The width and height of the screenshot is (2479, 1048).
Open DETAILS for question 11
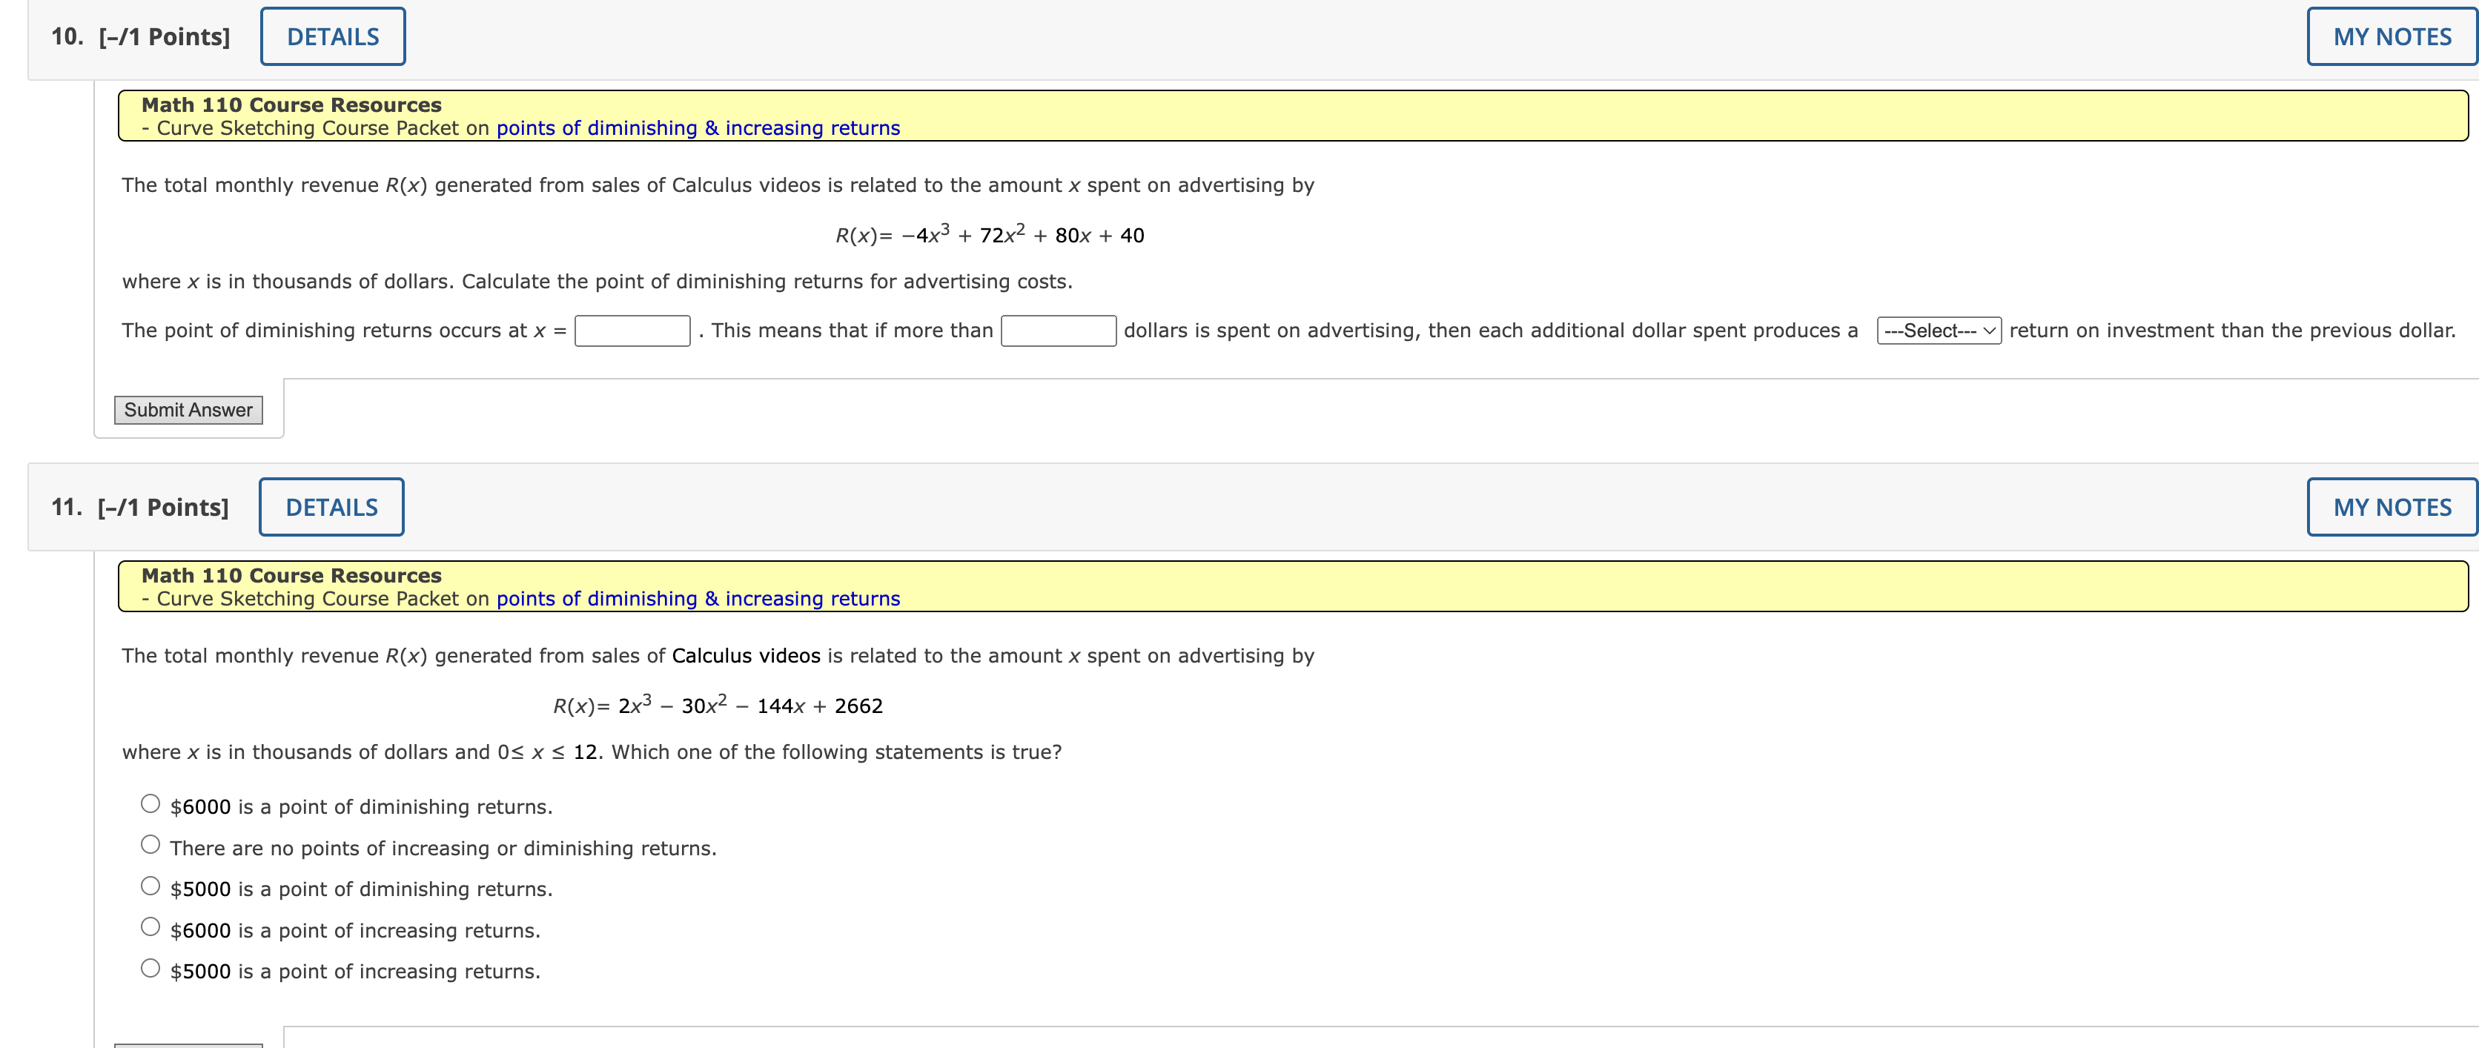click(x=331, y=507)
